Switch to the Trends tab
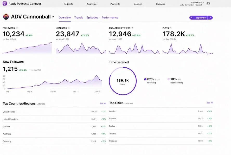This screenshot has width=231, height=155. [79, 17]
